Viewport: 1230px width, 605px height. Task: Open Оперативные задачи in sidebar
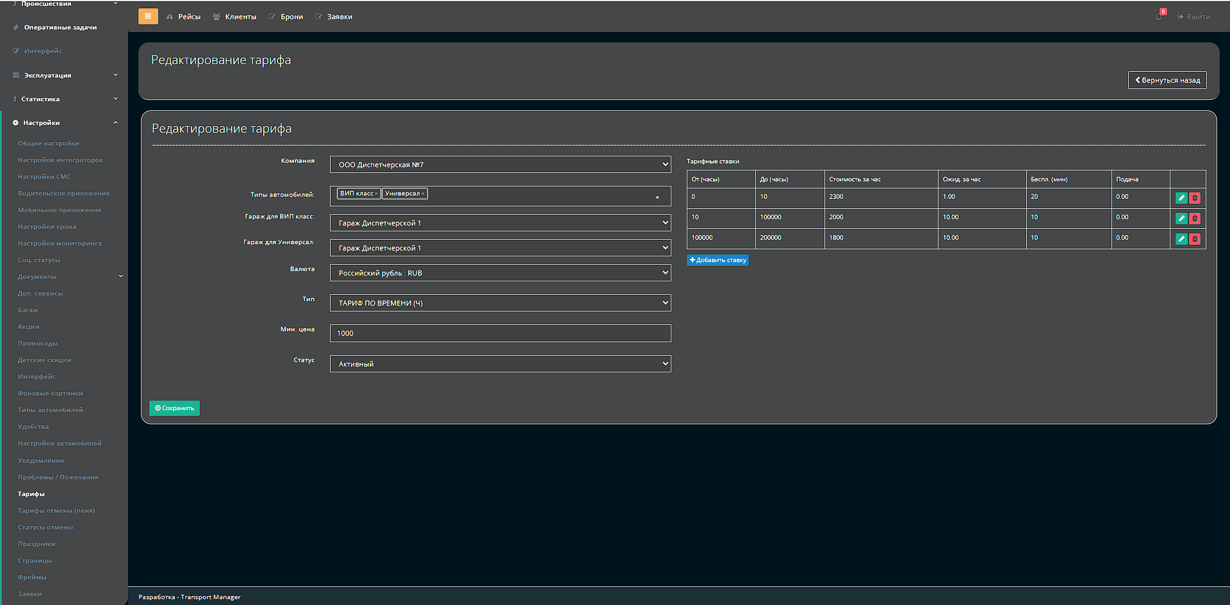(55, 28)
